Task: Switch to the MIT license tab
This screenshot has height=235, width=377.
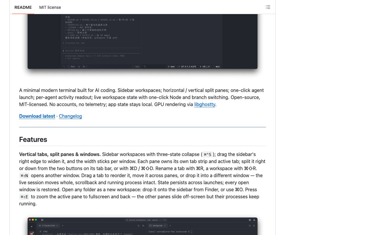Action: coord(50,7)
